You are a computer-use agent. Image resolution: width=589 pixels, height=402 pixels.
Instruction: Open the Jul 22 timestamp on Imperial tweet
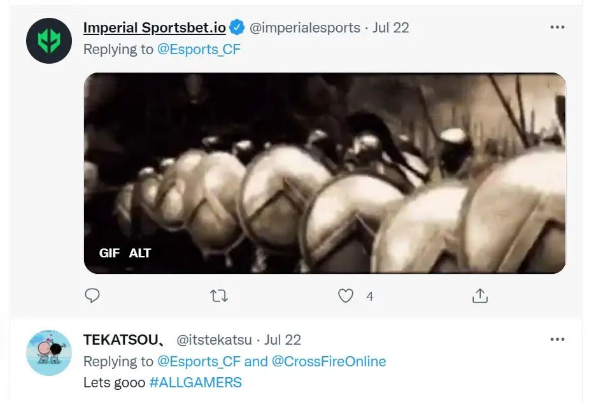391,27
